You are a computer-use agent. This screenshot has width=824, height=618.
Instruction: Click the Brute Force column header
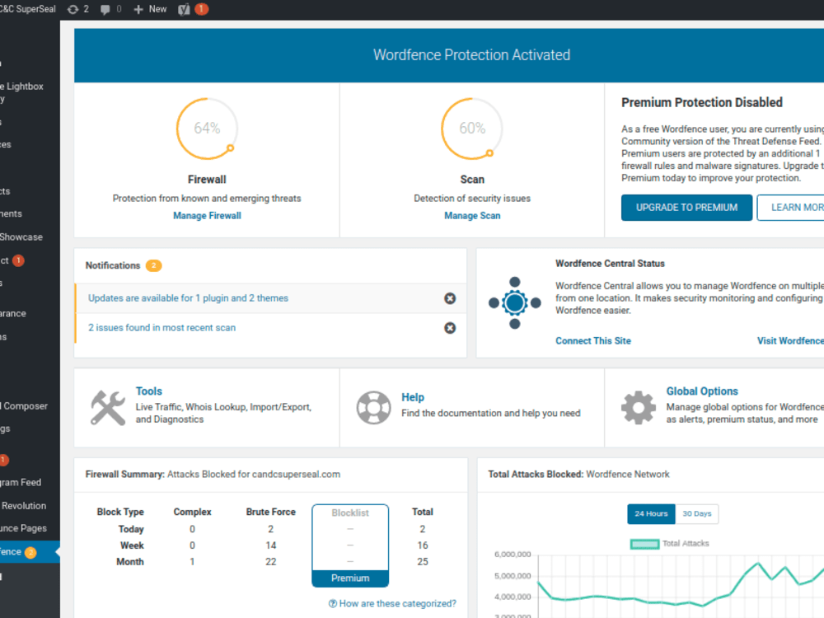tap(270, 512)
